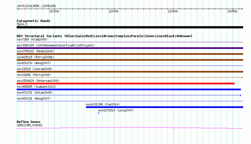Open the esv3380329 1000GenomesConsortiumPilotProject label
The height and width of the screenshot is (144, 251).
56,45
